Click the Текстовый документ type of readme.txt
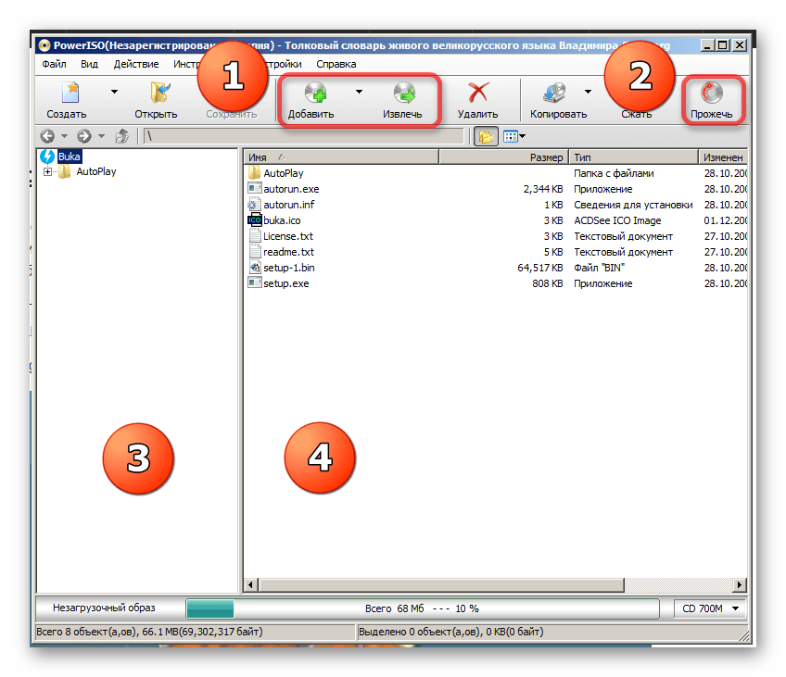The image size is (786, 677). pyautogui.click(x=623, y=253)
